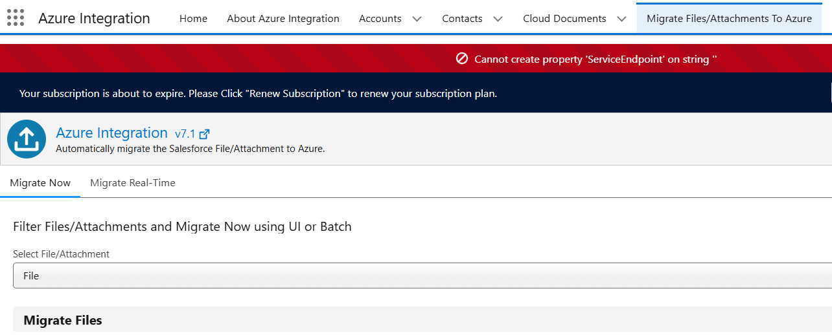Open the Accounts navigation tab
Image resolution: width=832 pixels, height=335 pixels.
coord(380,19)
